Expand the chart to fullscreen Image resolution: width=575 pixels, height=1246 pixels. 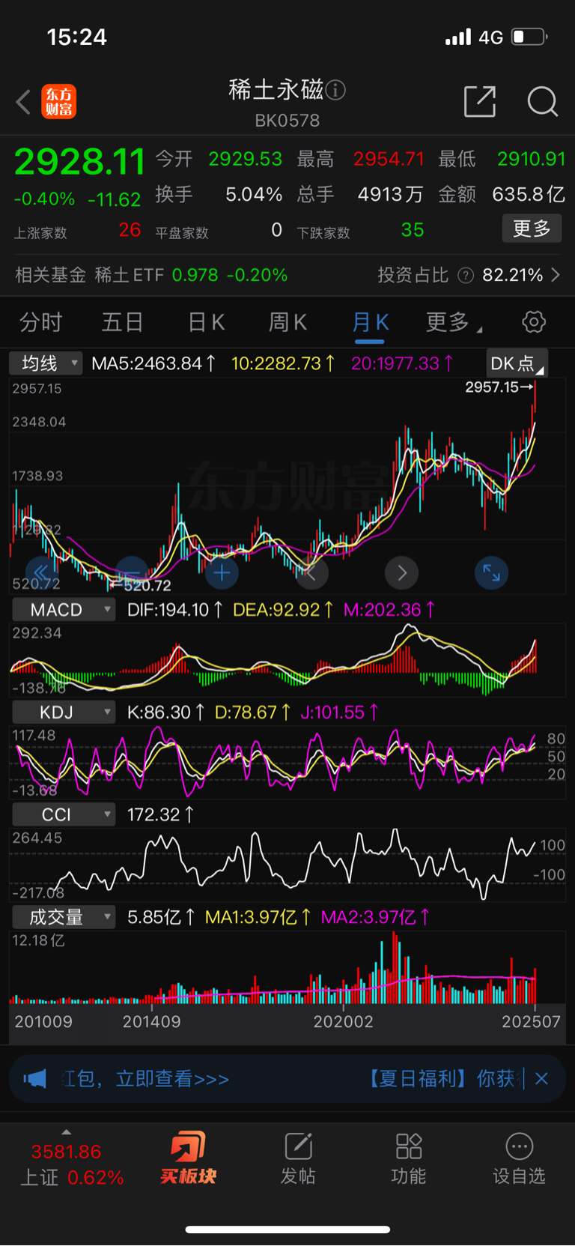492,573
